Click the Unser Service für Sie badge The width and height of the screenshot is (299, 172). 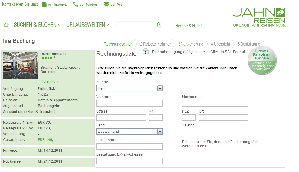[x=262, y=60]
